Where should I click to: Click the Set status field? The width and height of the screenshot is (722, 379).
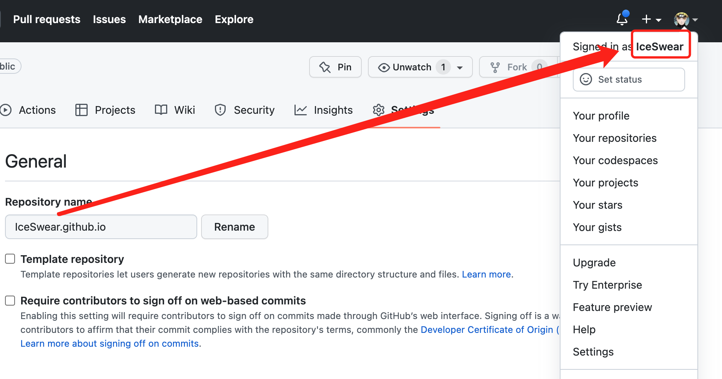click(629, 80)
